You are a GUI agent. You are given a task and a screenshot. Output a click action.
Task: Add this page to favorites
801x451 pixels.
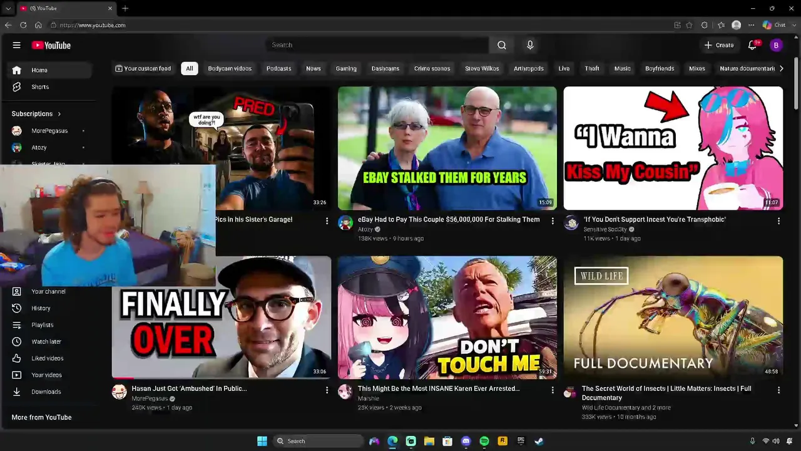click(x=689, y=25)
